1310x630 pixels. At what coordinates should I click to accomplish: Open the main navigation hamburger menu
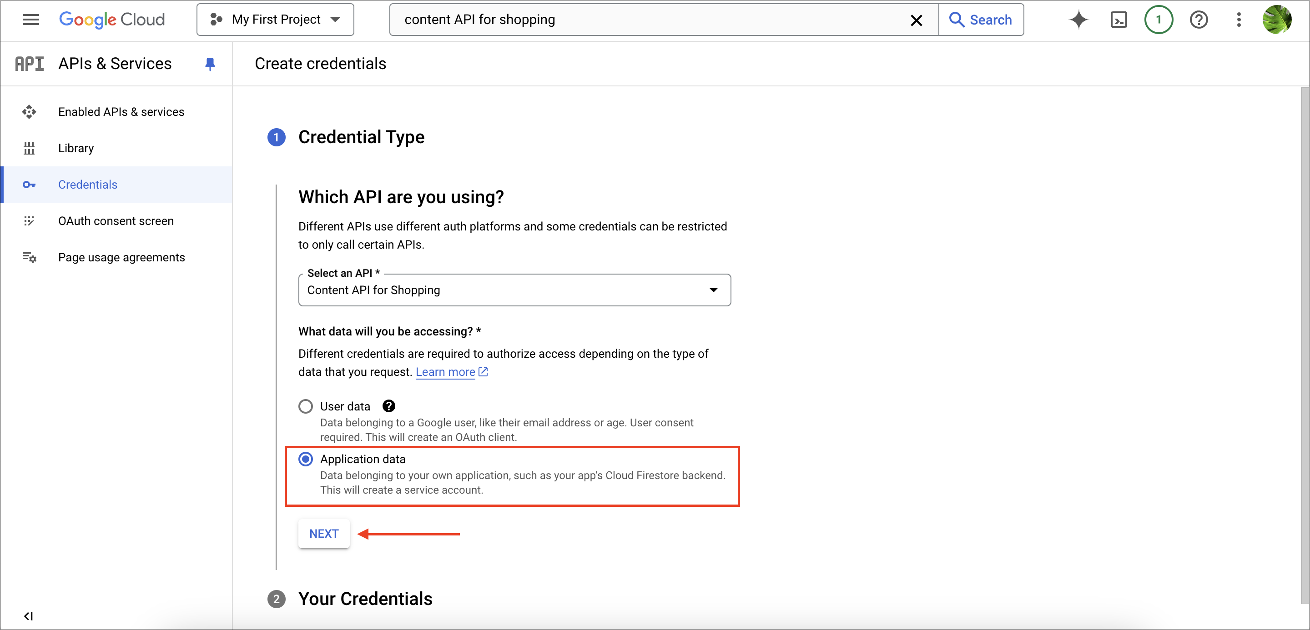(30, 20)
